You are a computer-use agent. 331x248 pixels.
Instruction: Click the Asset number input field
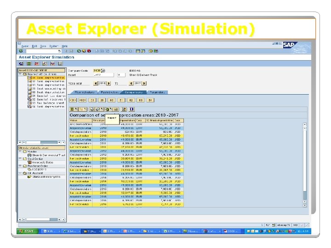103,75
